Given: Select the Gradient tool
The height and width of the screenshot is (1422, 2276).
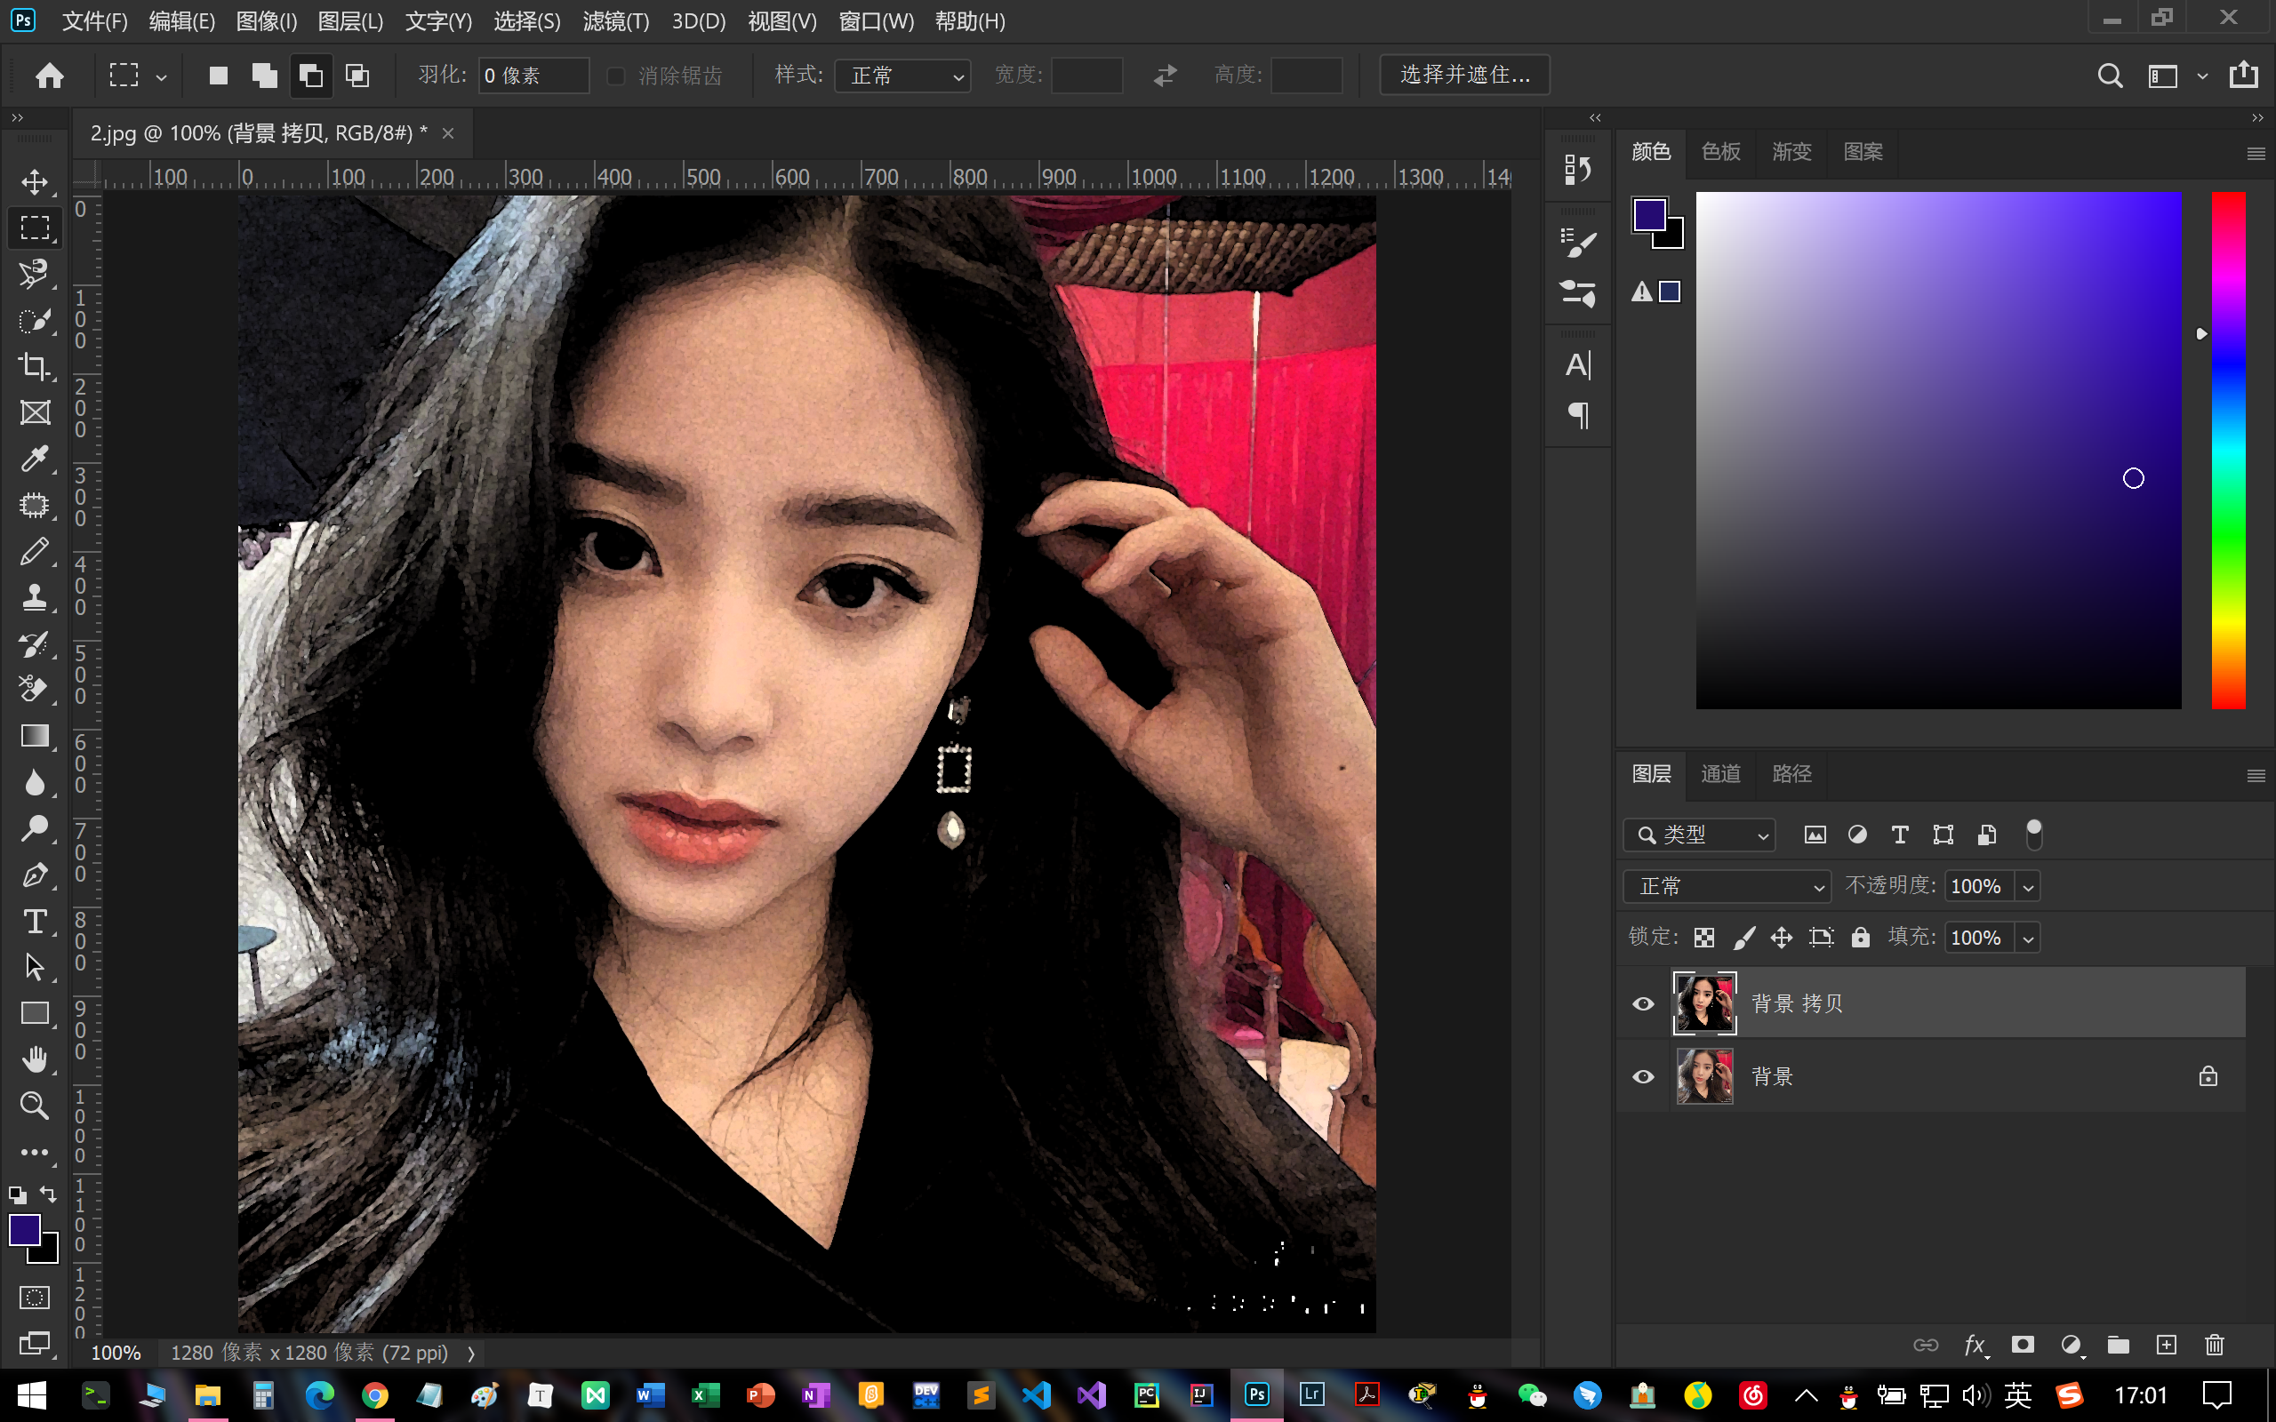Looking at the screenshot, I should click(x=35, y=736).
